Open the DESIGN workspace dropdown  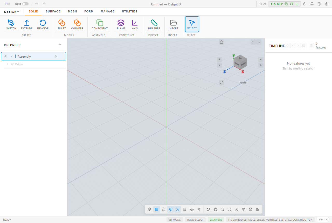click(x=12, y=12)
